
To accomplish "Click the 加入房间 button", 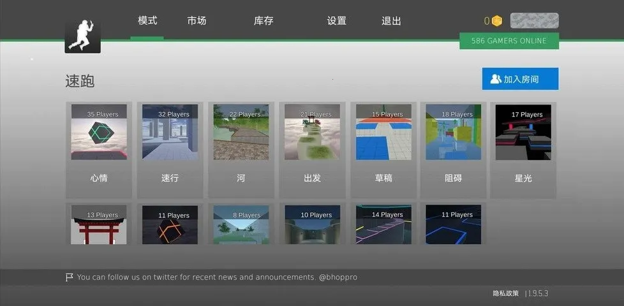I will click(x=520, y=78).
